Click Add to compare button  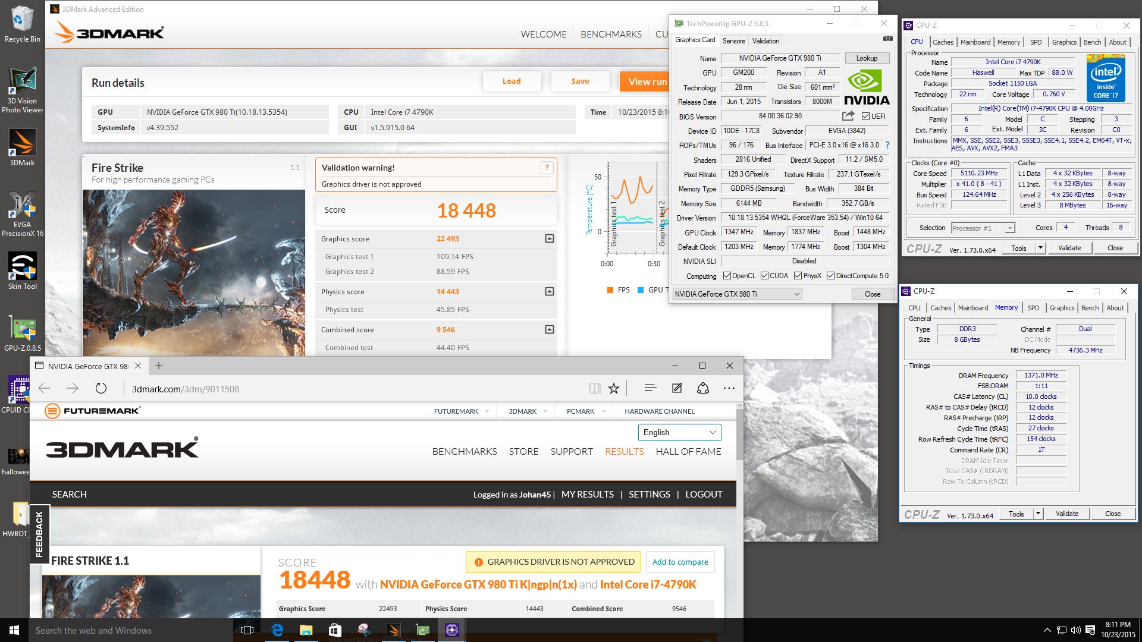pos(680,562)
